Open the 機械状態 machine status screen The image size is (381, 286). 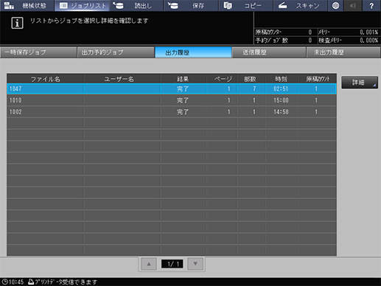tap(27, 6)
